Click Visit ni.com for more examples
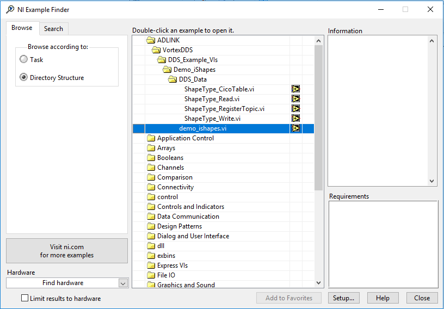This screenshot has width=444, height=309. click(67, 251)
